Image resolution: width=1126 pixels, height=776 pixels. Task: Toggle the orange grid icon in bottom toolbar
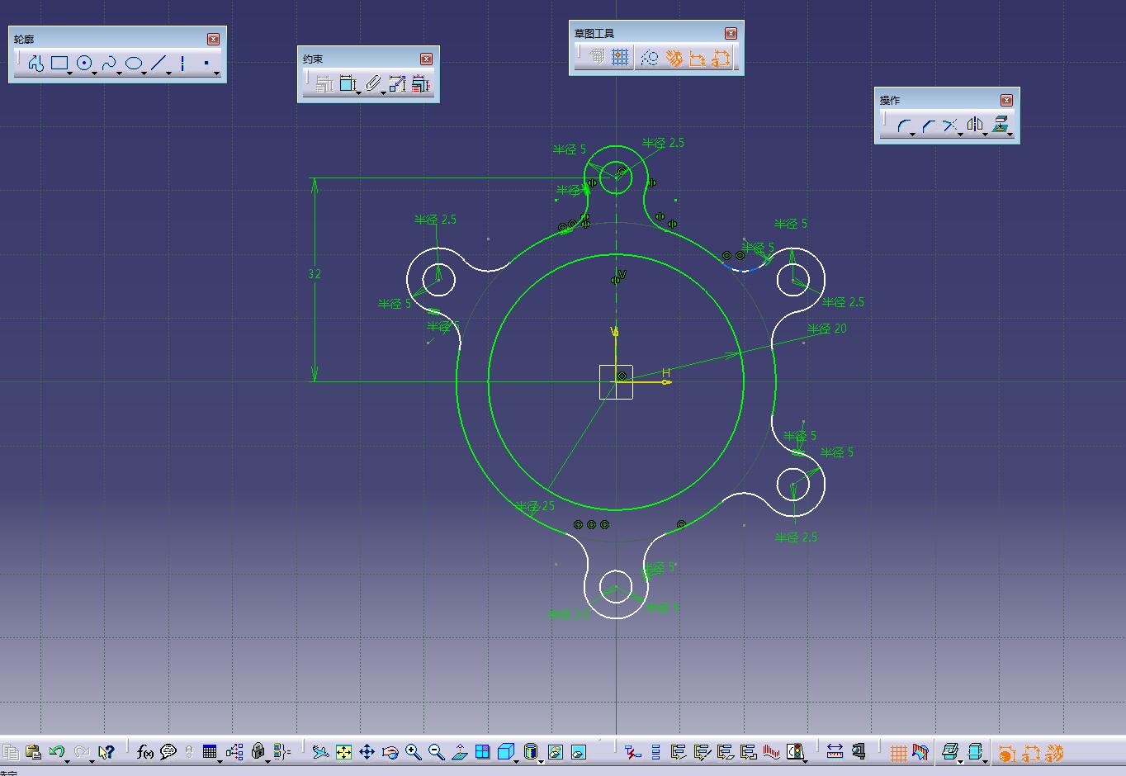898,752
